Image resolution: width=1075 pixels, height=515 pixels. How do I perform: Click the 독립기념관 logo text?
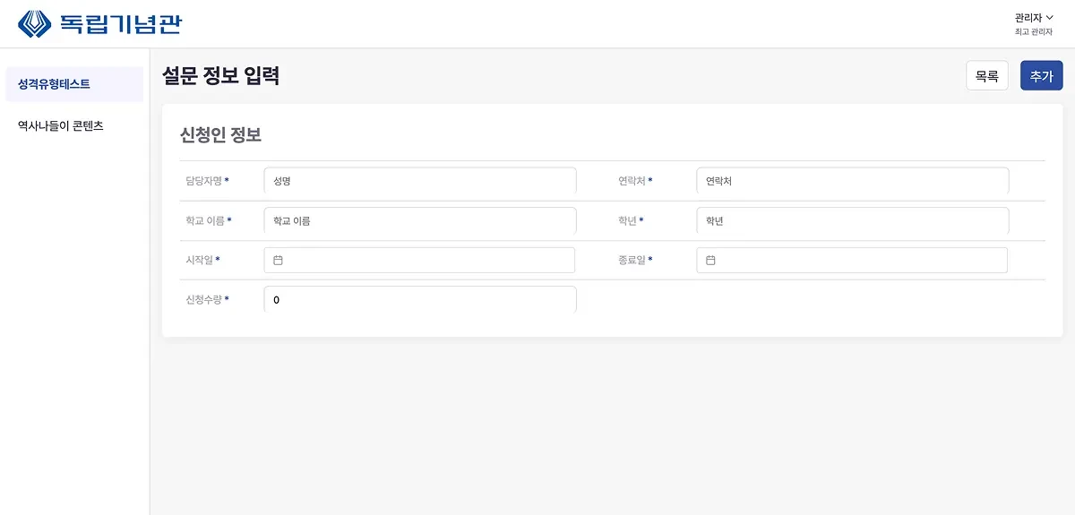[x=120, y=23]
